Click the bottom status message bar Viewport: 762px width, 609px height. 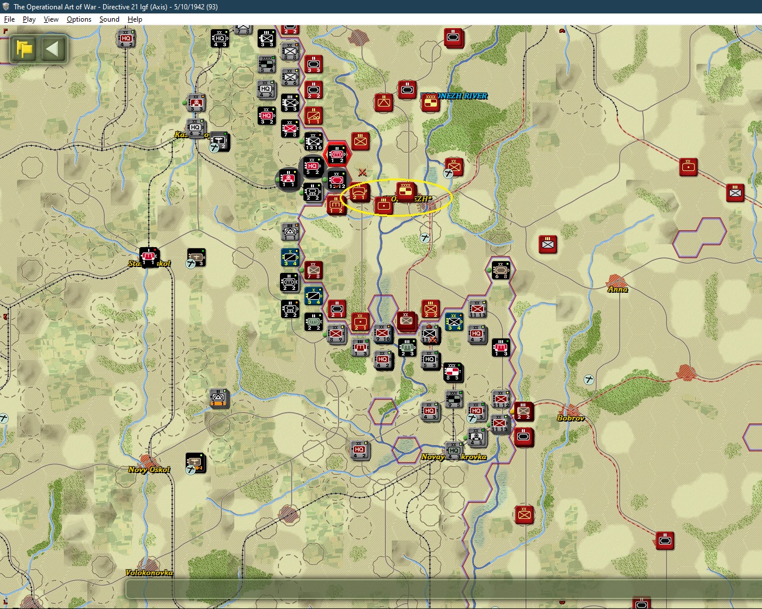point(443,589)
